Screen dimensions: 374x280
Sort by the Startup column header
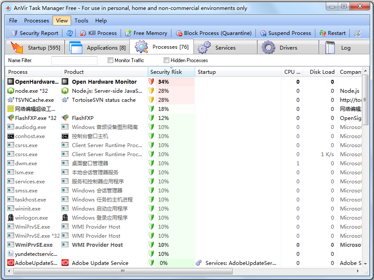pos(238,72)
